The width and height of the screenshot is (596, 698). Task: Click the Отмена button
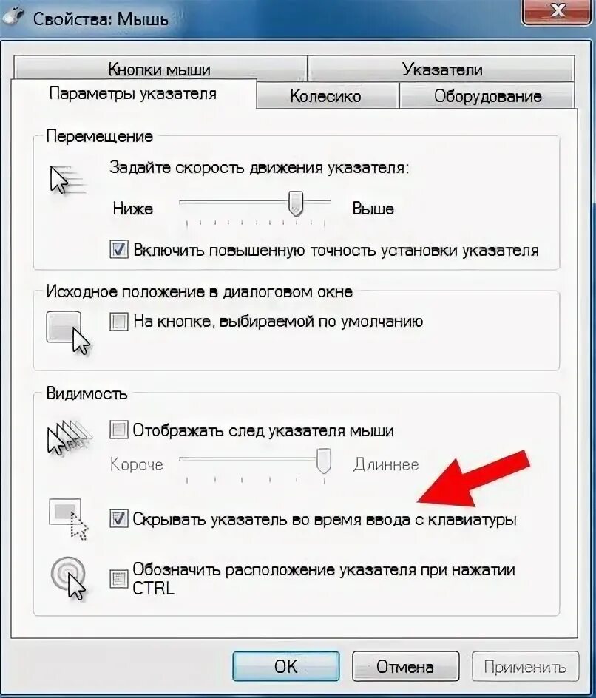click(x=405, y=666)
